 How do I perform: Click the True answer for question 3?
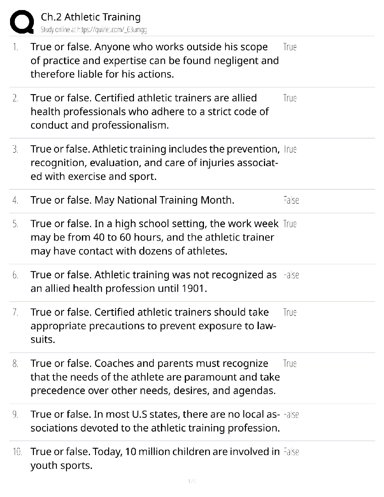tap(290, 149)
